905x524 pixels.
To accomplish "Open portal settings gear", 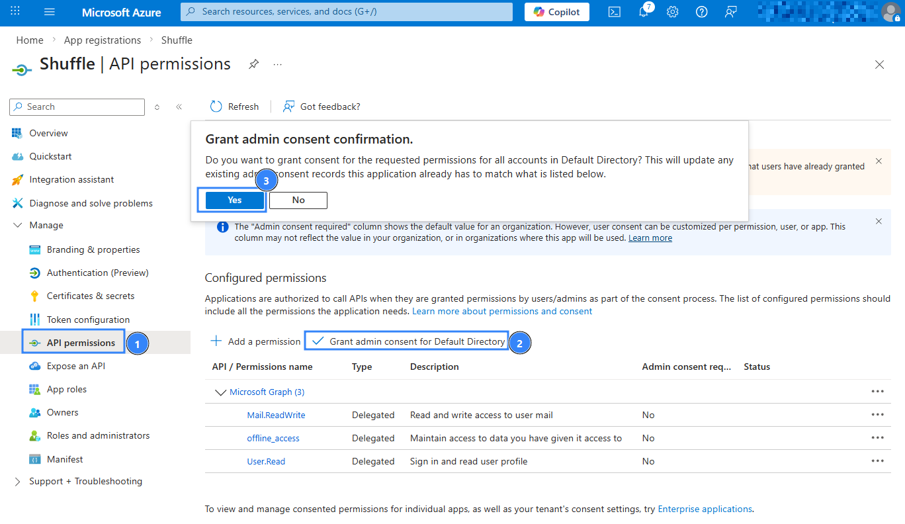I will pos(672,11).
